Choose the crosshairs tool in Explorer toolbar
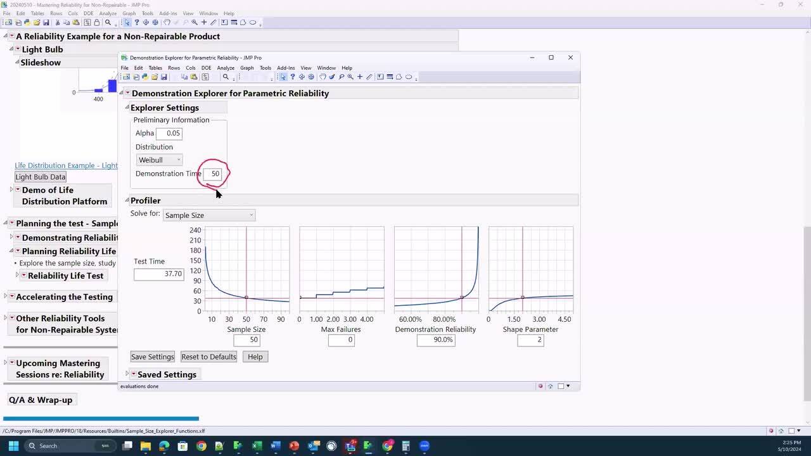Screen dimensions: 811x456 360,77
